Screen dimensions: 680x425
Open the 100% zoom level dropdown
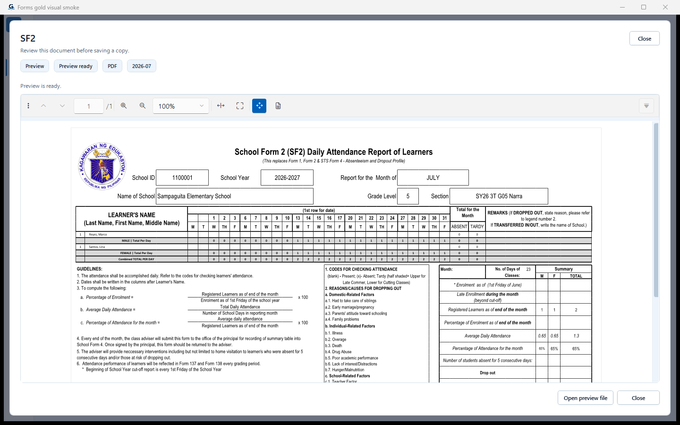pos(181,106)
